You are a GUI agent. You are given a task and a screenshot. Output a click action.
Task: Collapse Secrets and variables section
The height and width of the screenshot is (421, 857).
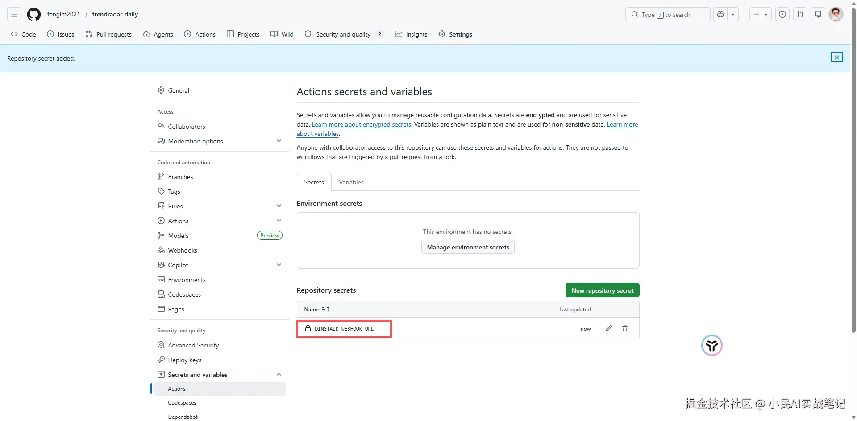[x=279, y=375]
